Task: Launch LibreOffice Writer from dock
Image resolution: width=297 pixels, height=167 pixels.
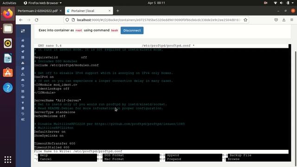Action: (8, 58)
